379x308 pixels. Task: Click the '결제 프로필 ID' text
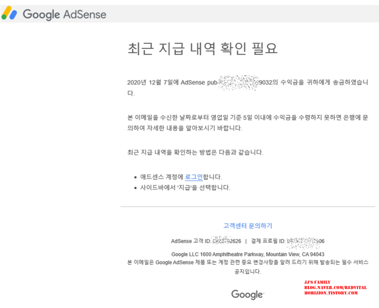288,241
